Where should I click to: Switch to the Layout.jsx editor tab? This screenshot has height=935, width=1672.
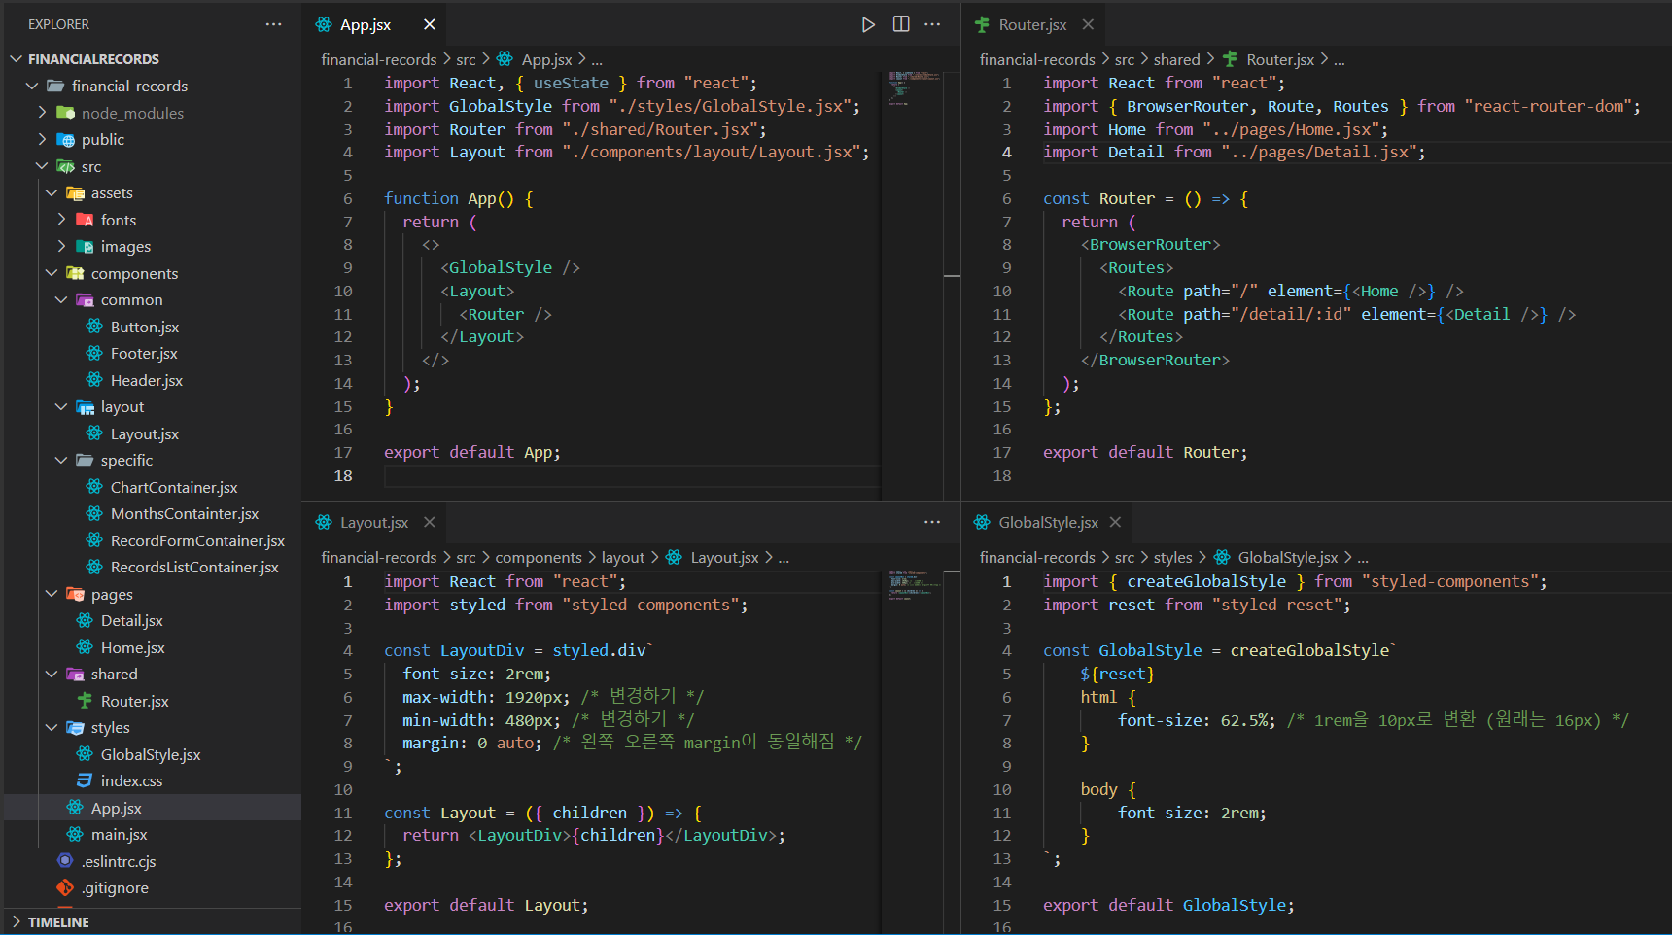pos(374,522)
